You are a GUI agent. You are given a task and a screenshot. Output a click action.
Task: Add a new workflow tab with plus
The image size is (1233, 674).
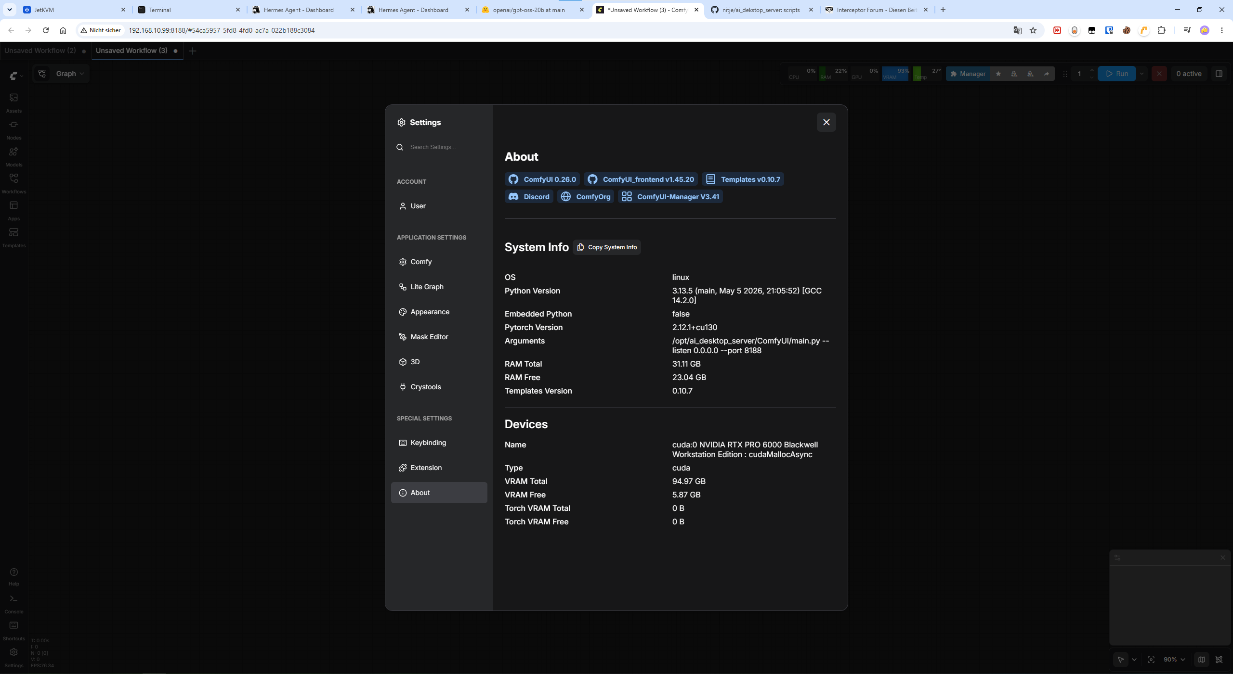[193, 51]
